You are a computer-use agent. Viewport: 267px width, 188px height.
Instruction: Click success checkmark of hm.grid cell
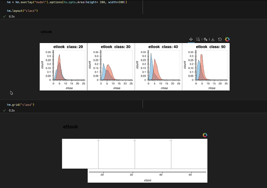pos(4,110)
